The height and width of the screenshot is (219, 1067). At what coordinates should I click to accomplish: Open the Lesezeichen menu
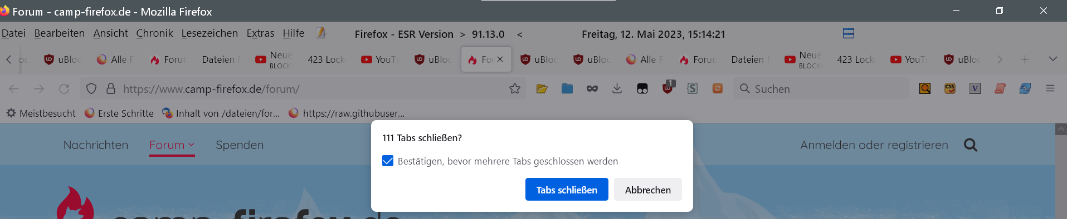(x=209, y=33)
